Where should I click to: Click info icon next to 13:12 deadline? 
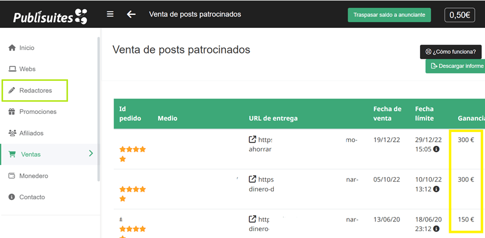pos(436,189)
